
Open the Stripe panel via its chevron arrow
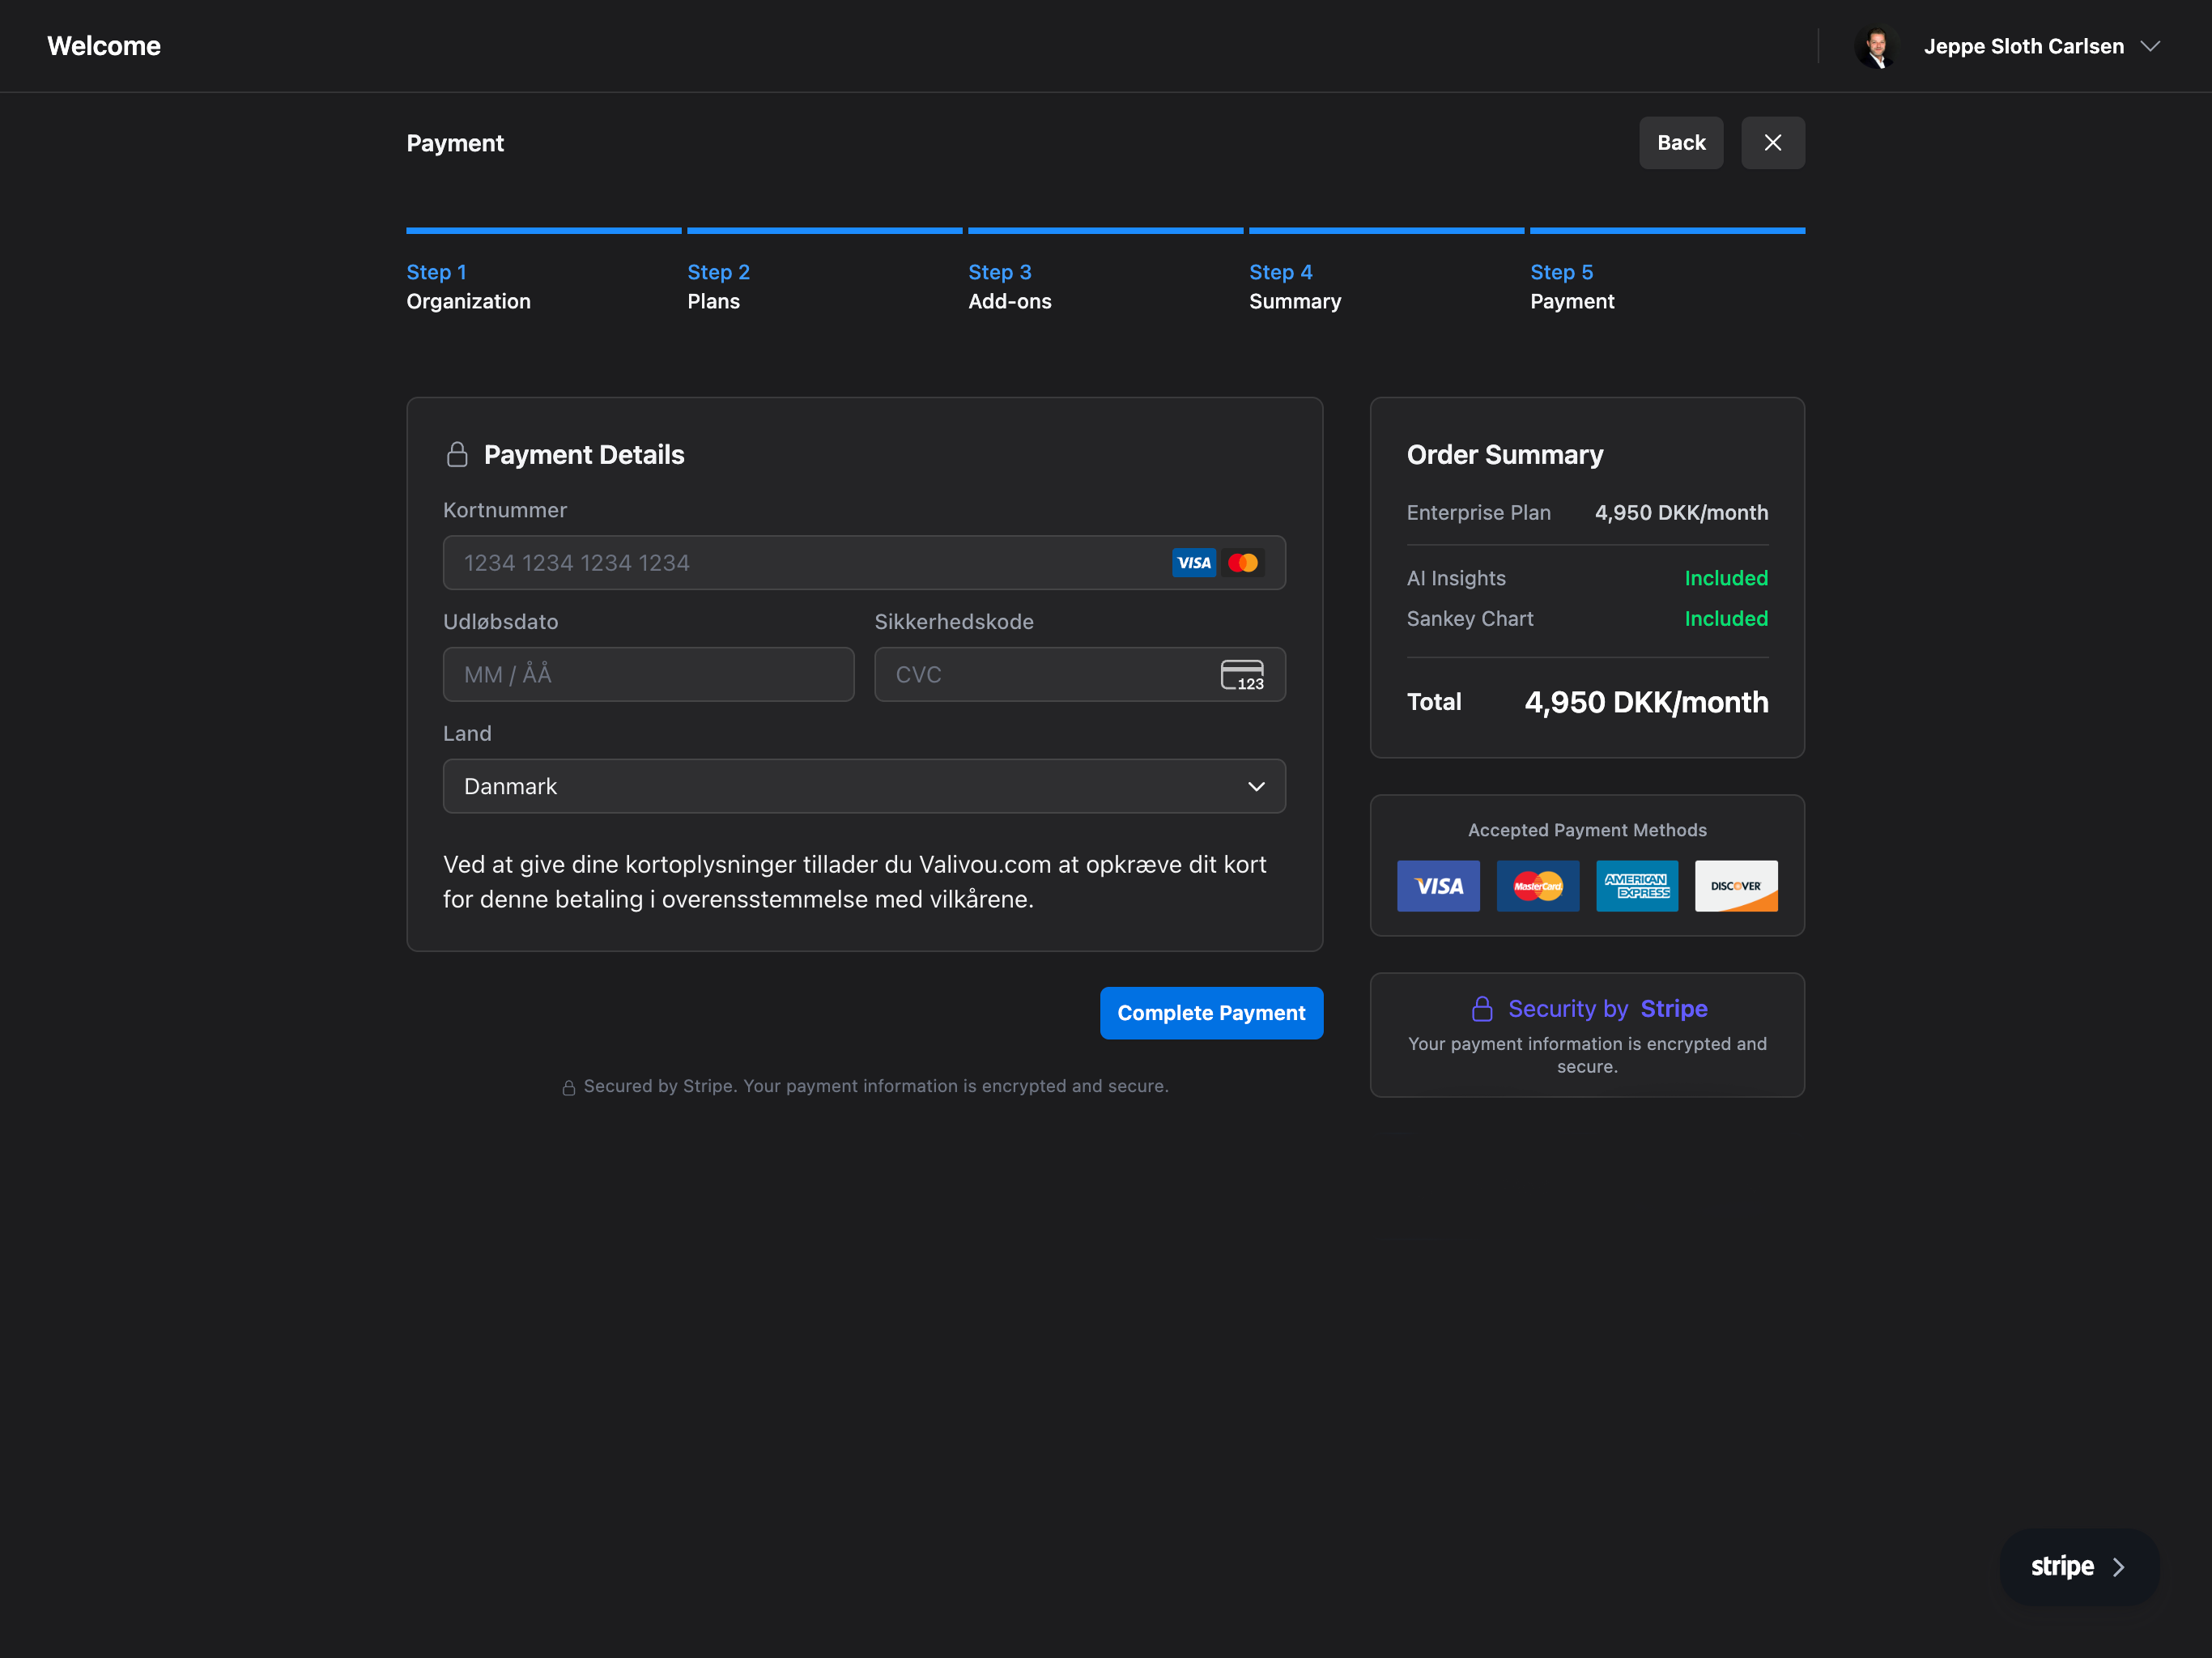[2117, 1566]
